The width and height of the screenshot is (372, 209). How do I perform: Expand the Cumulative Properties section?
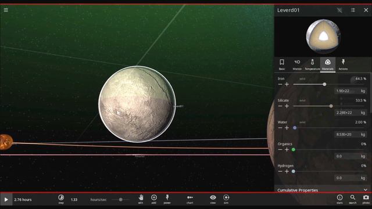tap(323, 190)
